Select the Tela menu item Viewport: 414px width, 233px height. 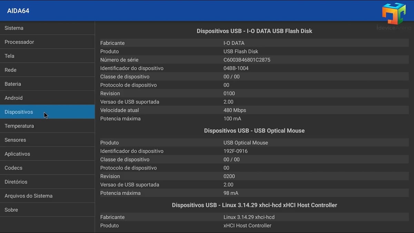47,56
